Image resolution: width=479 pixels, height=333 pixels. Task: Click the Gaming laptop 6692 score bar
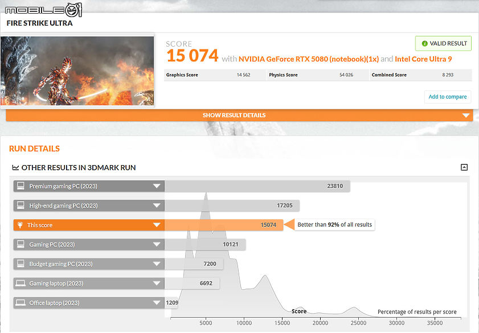192,283
